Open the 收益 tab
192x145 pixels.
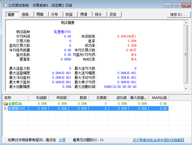(x=71, y=15)
